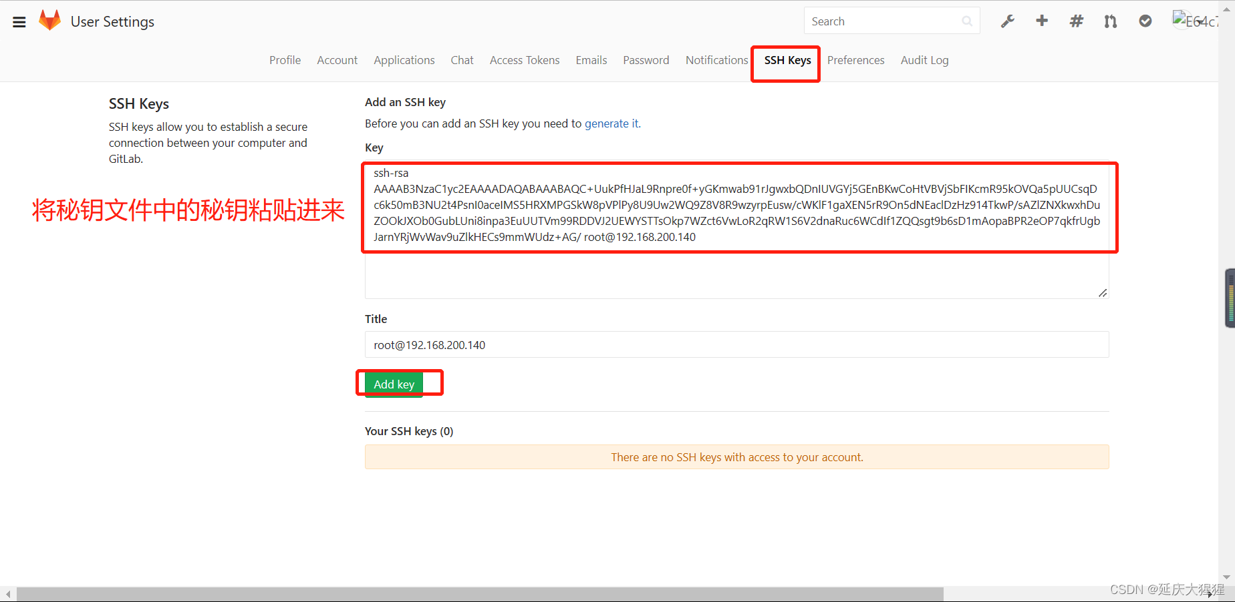The height and width of the screenshot is (602, 1235).
Task: Open the todos checkmark icon
Action: [x=1145, y=21]
